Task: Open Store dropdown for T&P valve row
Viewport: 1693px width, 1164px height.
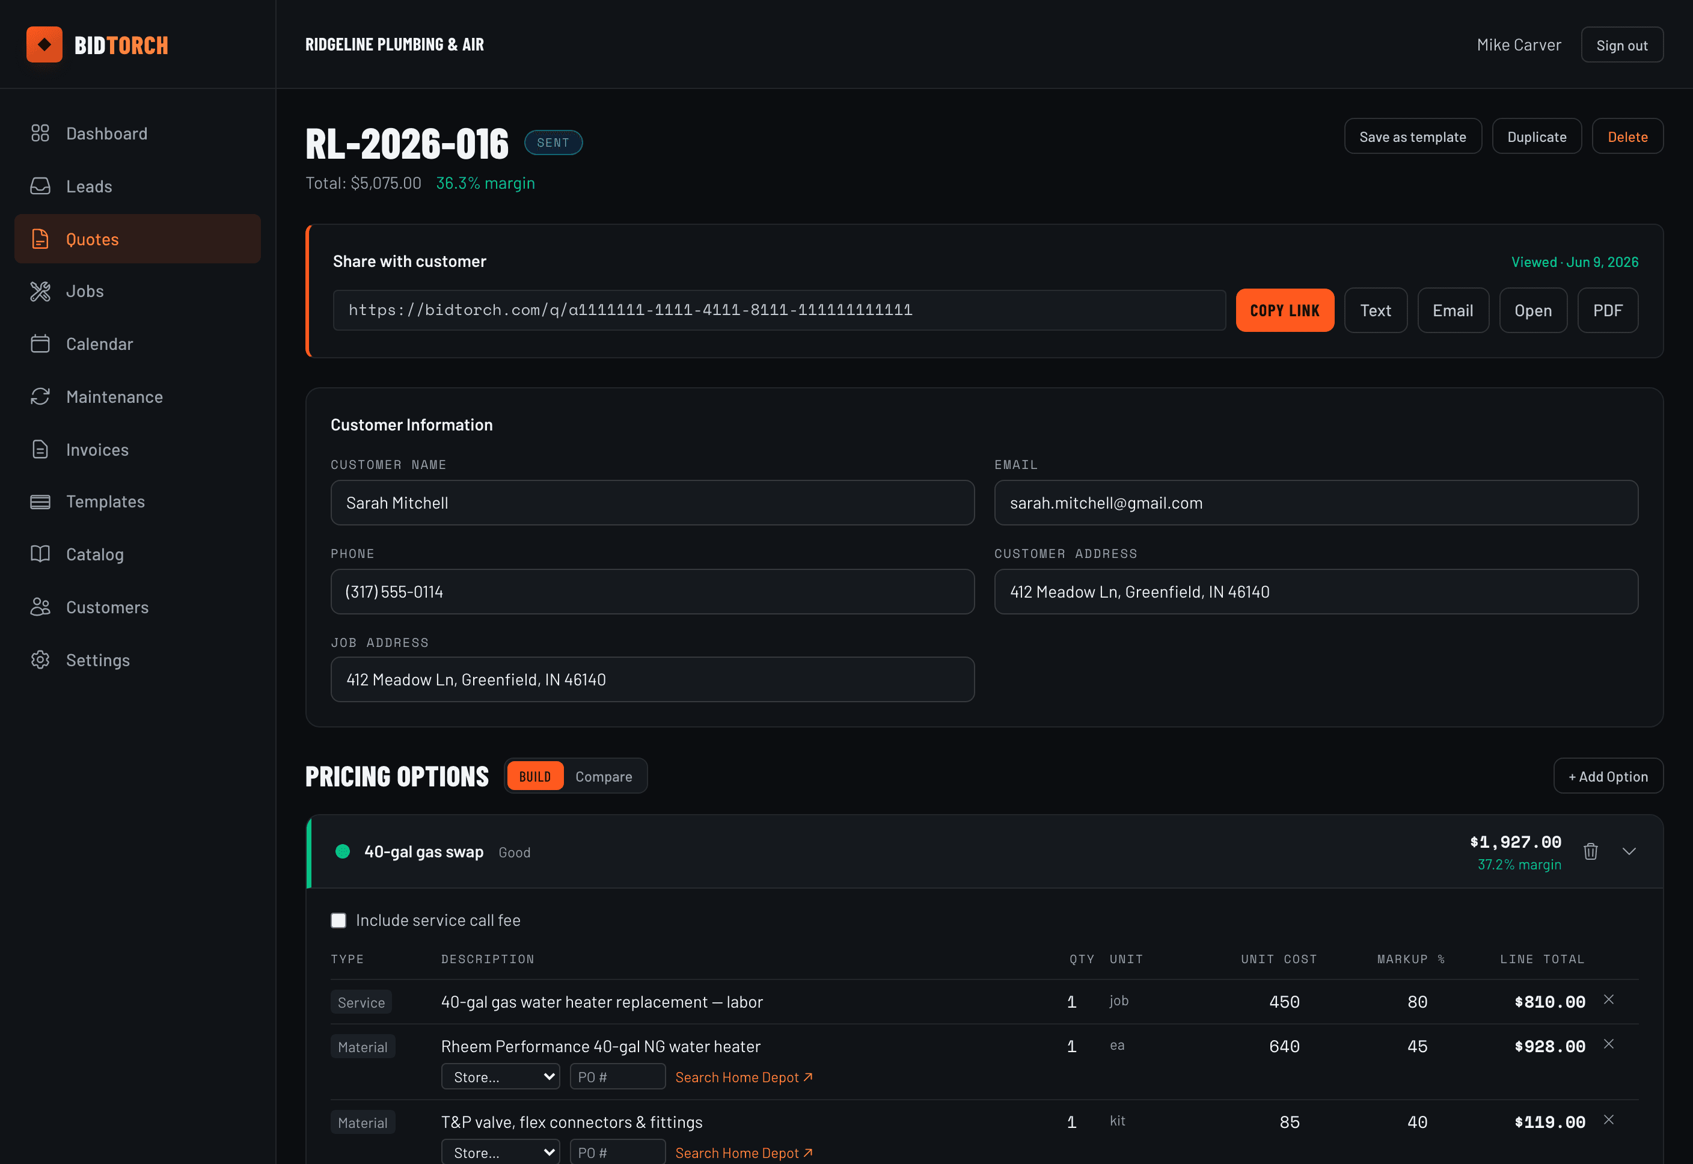Action: 500,1153
